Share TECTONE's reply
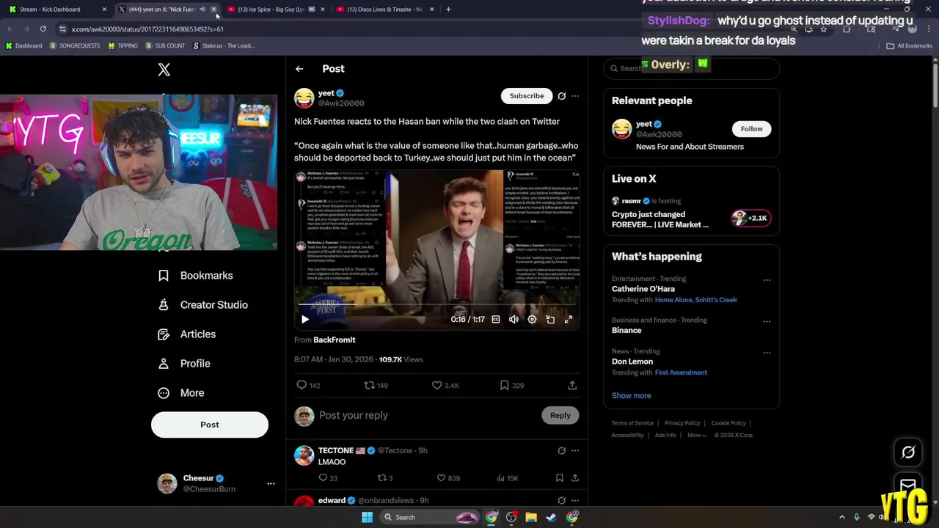The image size is (939, 528). click(575, 478)
